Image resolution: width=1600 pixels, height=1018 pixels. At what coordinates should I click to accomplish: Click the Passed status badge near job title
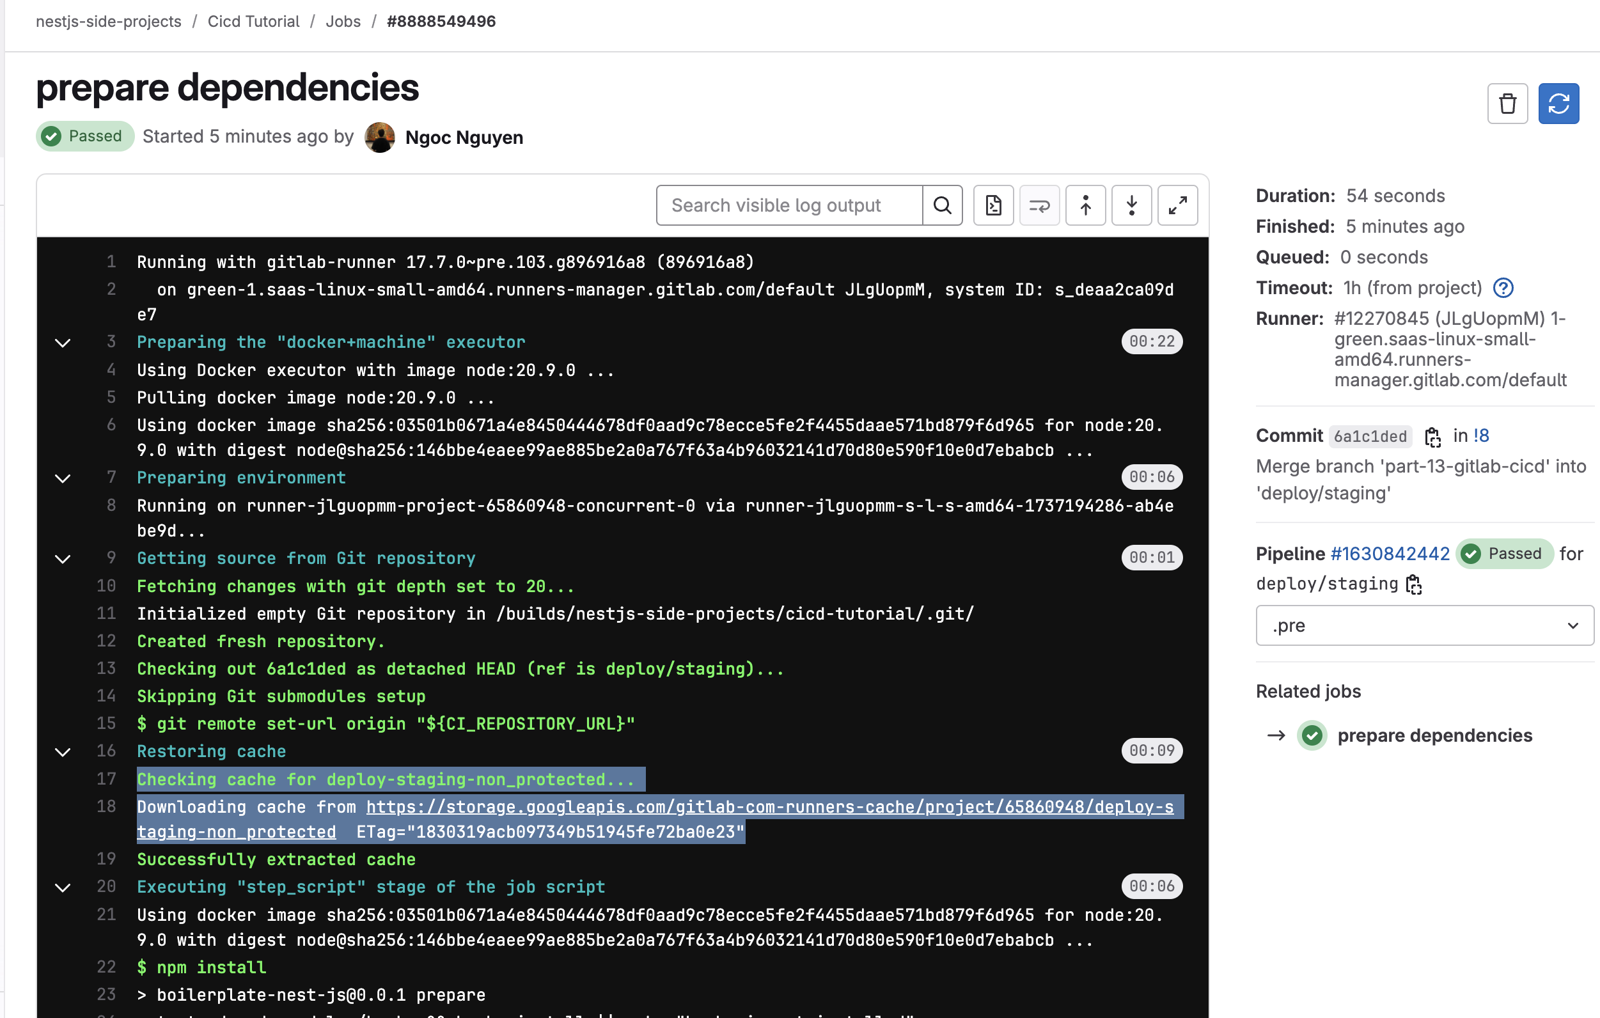[84, 136]
